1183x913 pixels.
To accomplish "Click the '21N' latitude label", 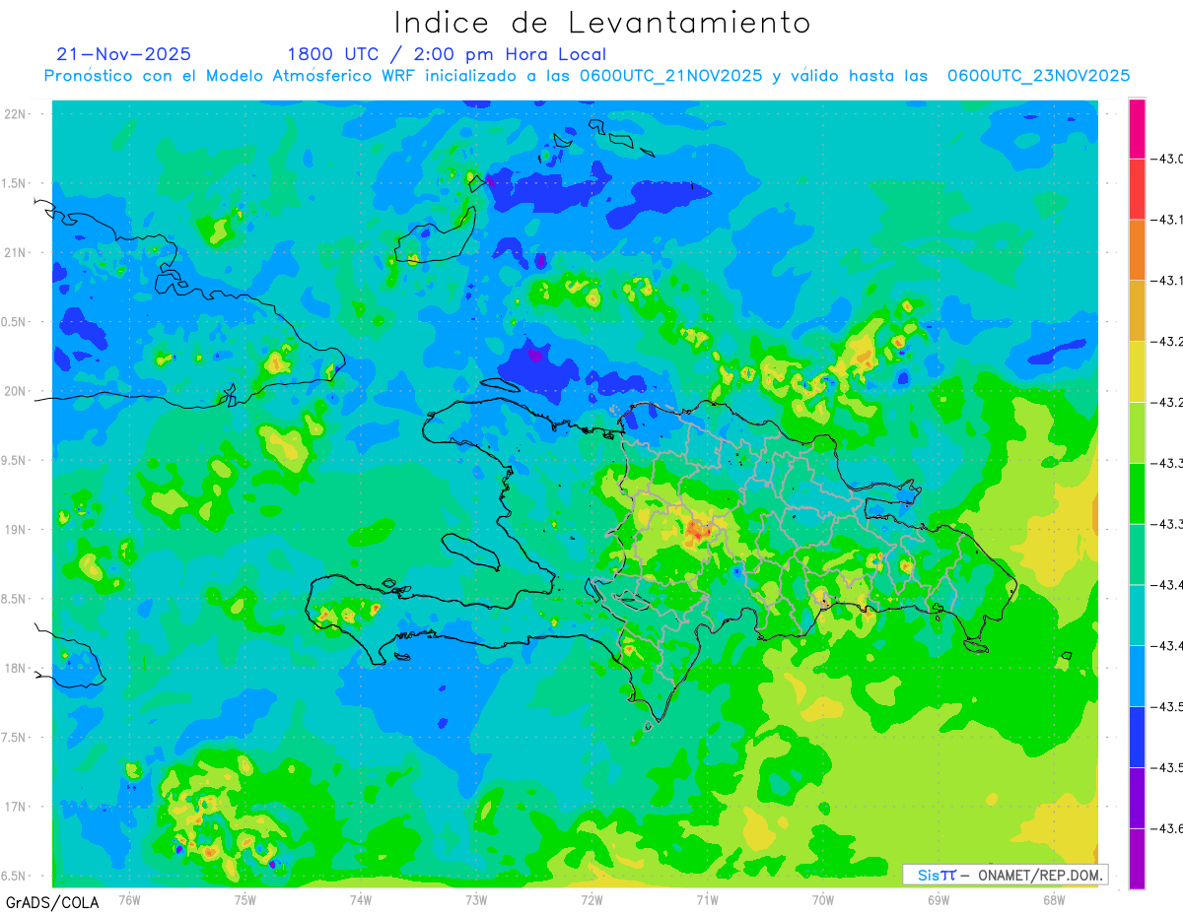I will tap(16, 252).
